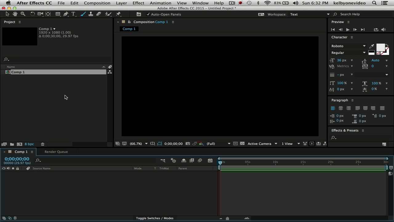Image resolution: width=394 pixels, height=222 pixels.
Task: Select the Puppet Pin tool
Action: 118,14
